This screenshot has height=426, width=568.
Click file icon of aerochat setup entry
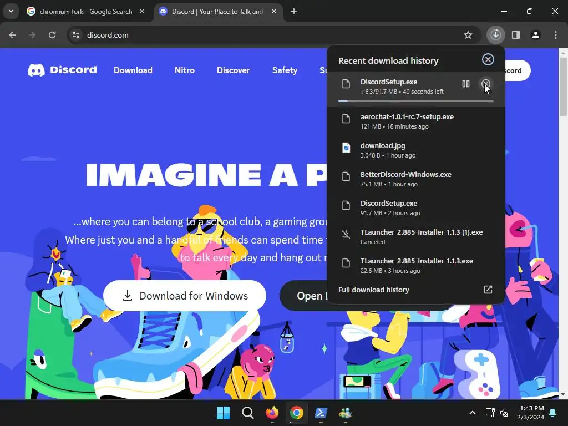coord(346,119)
